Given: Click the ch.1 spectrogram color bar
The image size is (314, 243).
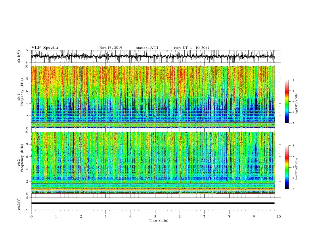Looking at the screenshot, I should 287,101.
